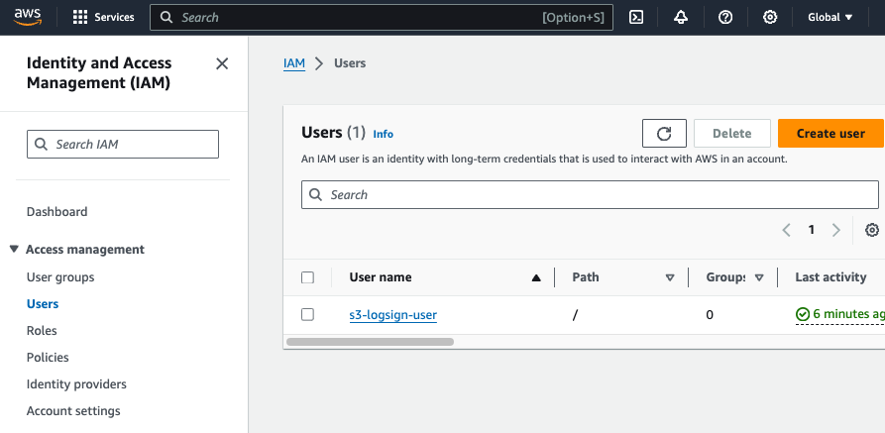Open Account settings in the sidebar
The image size is (885, 433).
[x=73, y=410]
